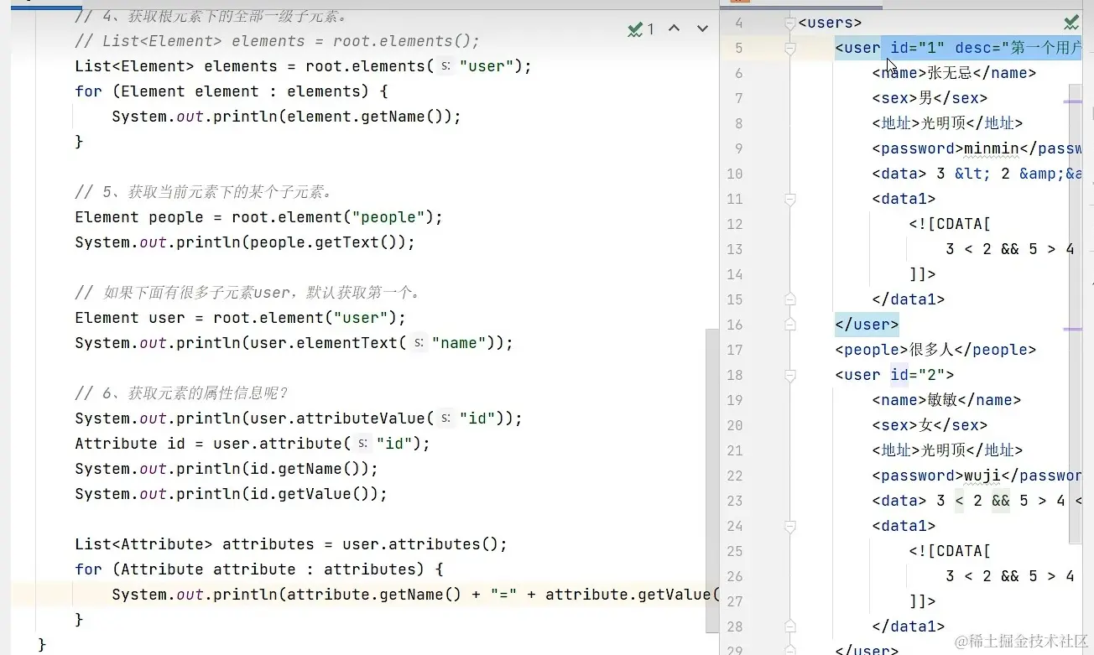
Task: Place cursor on 'root.elements("user")' statement
Action: 303,66
